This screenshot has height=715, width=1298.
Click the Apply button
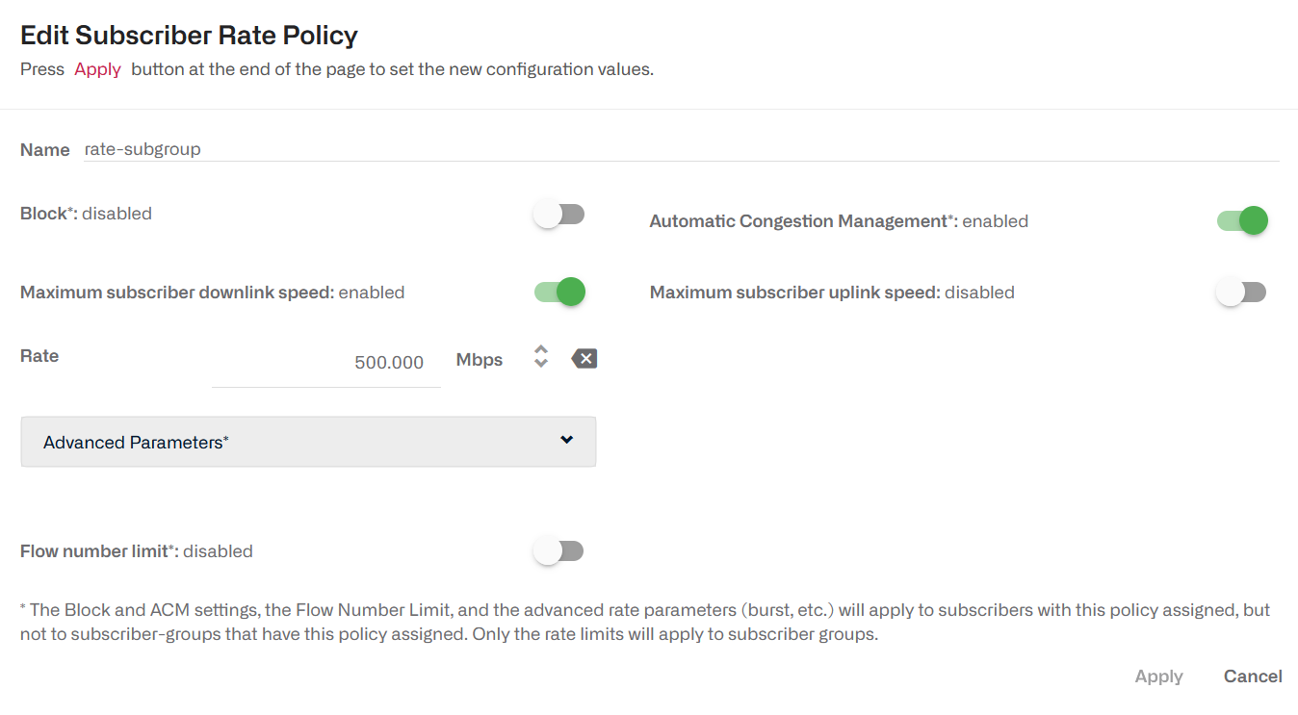[x=1158, y=677]
